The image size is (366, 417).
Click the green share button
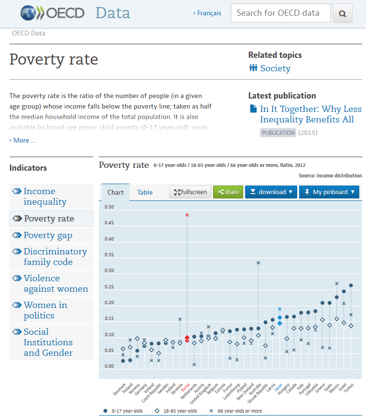point(228,192)
